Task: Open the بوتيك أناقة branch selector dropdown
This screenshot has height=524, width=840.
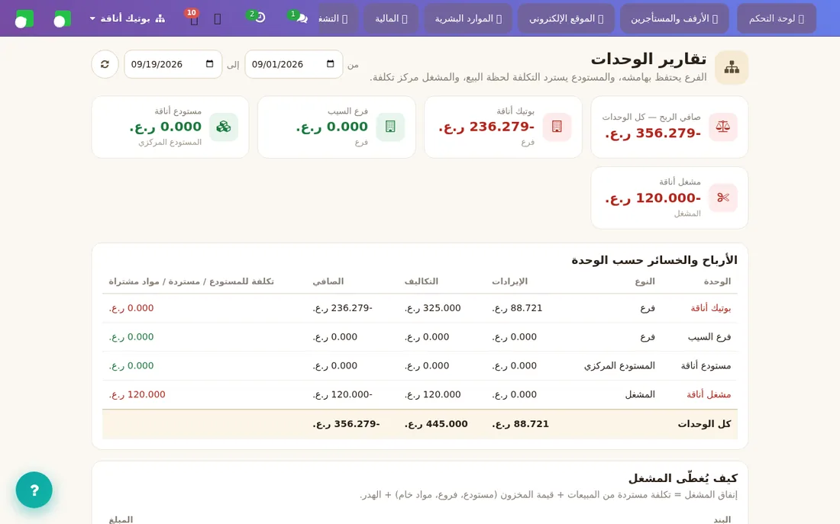Action: 128,19
